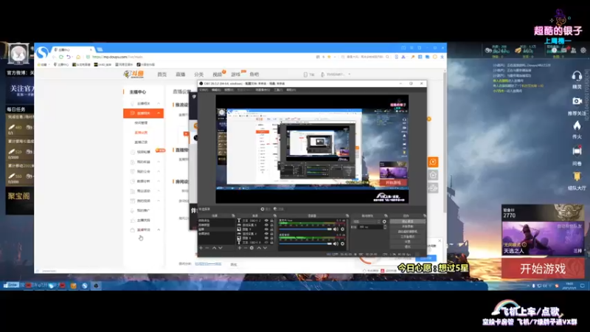Pop out the OBS audio mixer dock
590x332 pixels.
(347, 215)
